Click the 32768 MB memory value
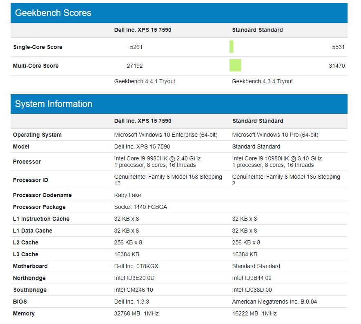Image resolution: width=361 pixels, height=324 pixels. [136, 313]
